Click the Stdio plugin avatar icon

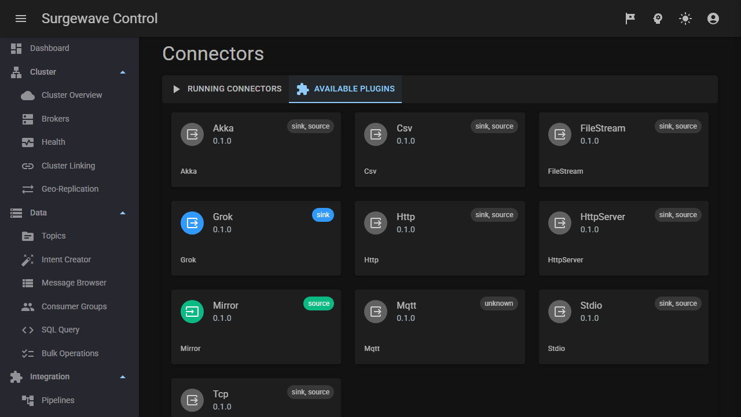pos(560,312)
